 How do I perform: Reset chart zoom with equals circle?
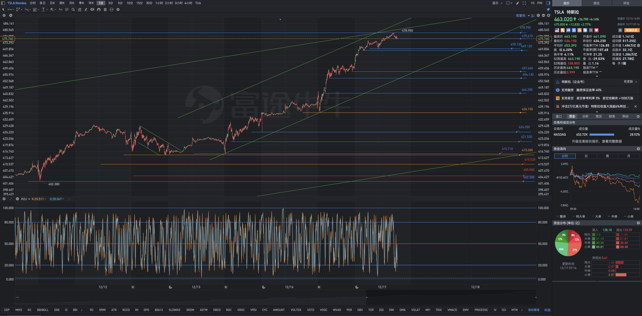pyautogui.click(x=538, y=15)
